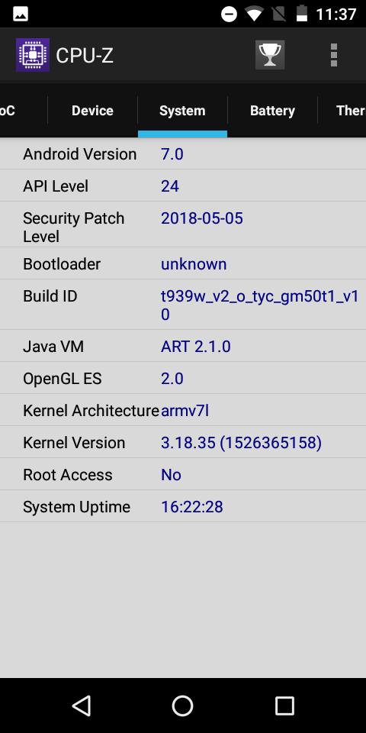Tap the recent apps square button

click(284, 706)
